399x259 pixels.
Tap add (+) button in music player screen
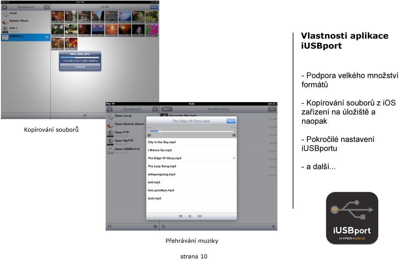(x=109, y=109)
